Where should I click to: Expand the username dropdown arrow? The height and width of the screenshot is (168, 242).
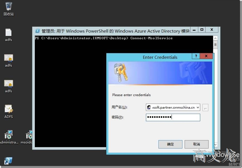(198, 107)
